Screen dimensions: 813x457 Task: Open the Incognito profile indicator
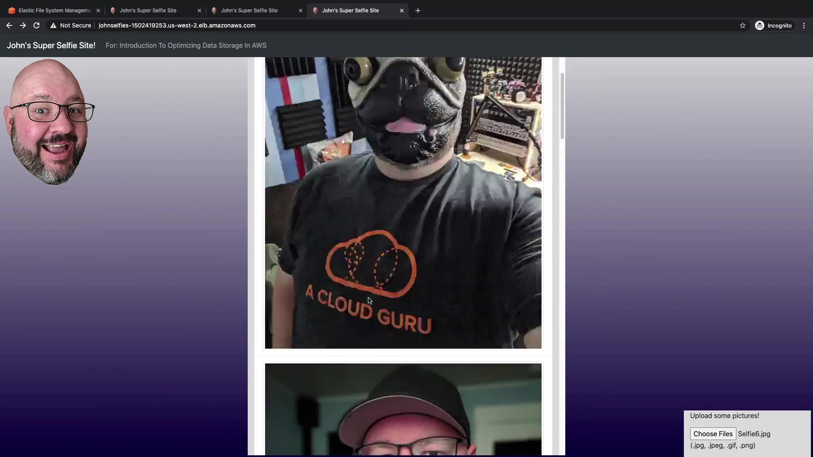point(774,25)
